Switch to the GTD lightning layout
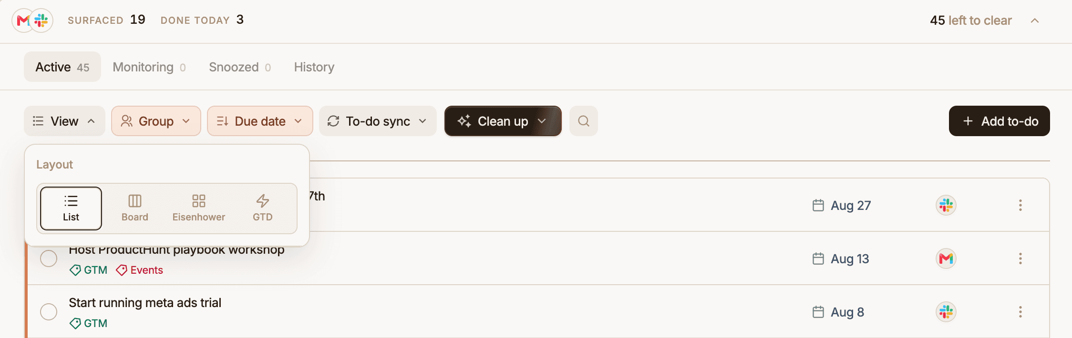 click(262, 209)
